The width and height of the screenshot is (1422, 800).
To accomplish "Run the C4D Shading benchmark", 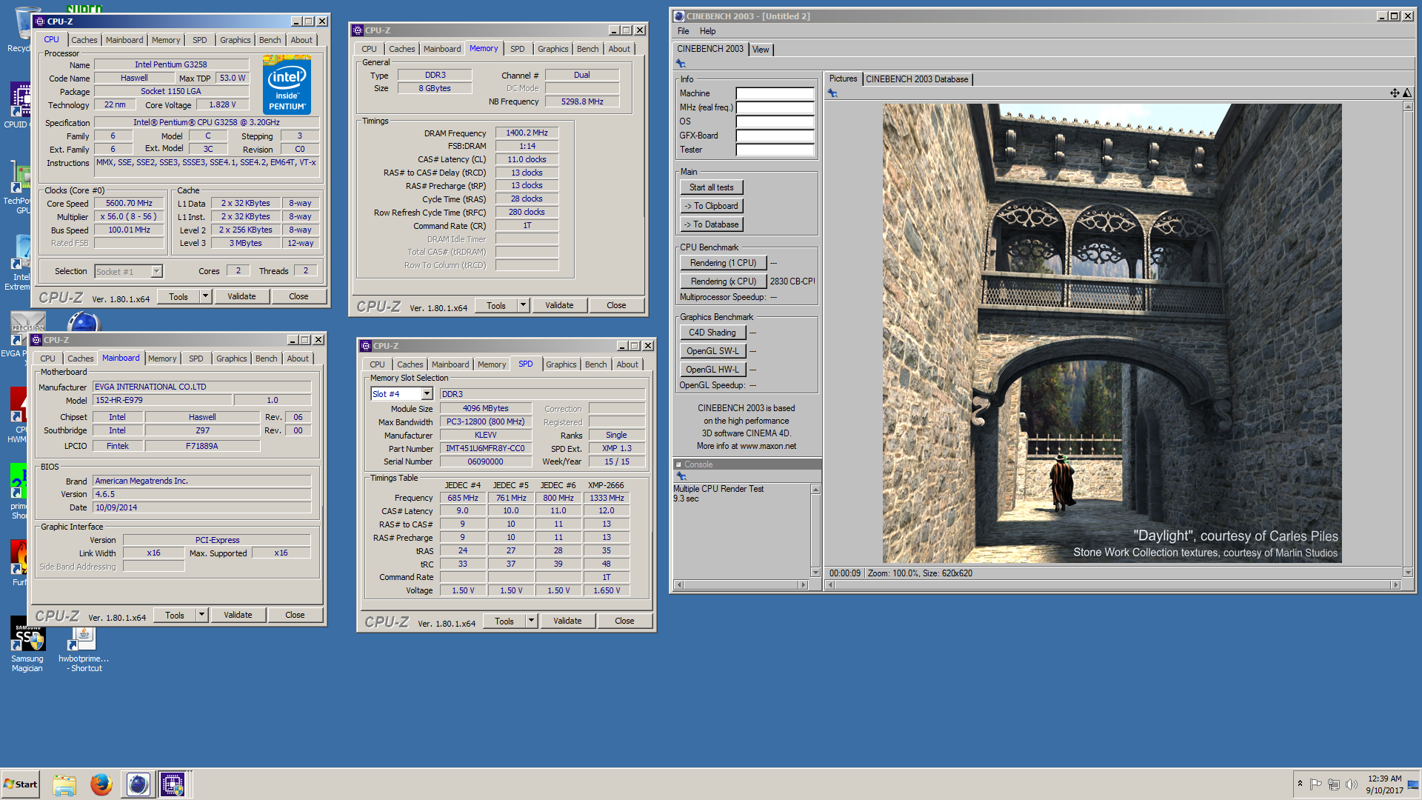I will 712,333.
